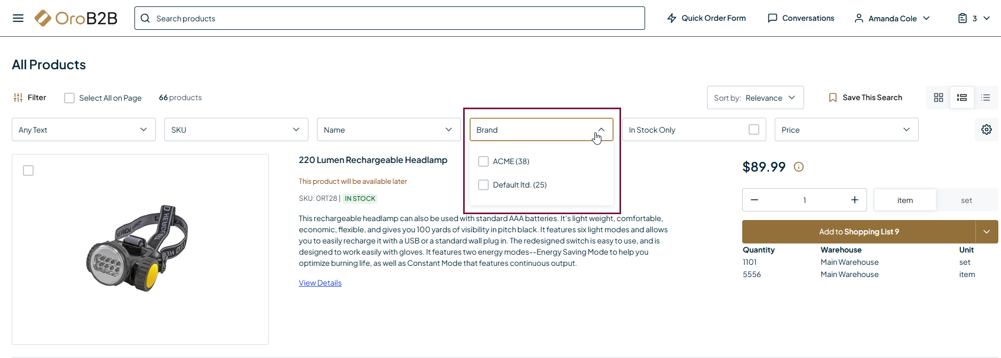Screen dimensions: 1001x358
Task: Click the View Details link
Action: tap(320, 283)
